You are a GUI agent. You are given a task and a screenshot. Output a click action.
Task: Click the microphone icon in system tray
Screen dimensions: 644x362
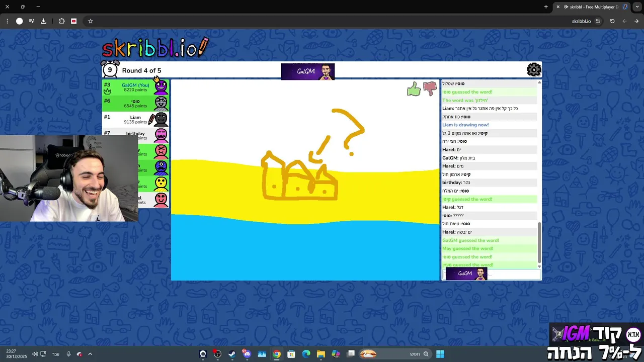pyautogui.click(x=68, y=354)
